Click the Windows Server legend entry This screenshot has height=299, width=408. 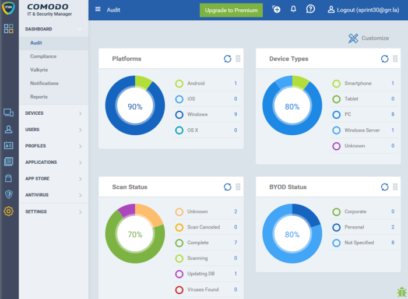[x=362, y=130]
